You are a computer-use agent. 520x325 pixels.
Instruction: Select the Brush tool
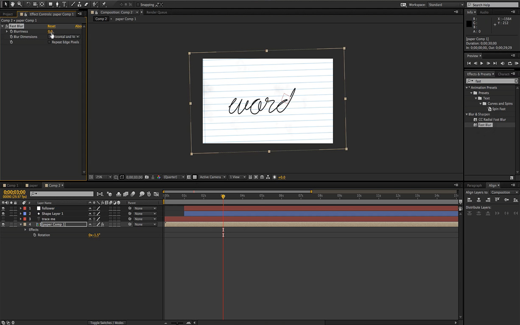tap(73, 5)
